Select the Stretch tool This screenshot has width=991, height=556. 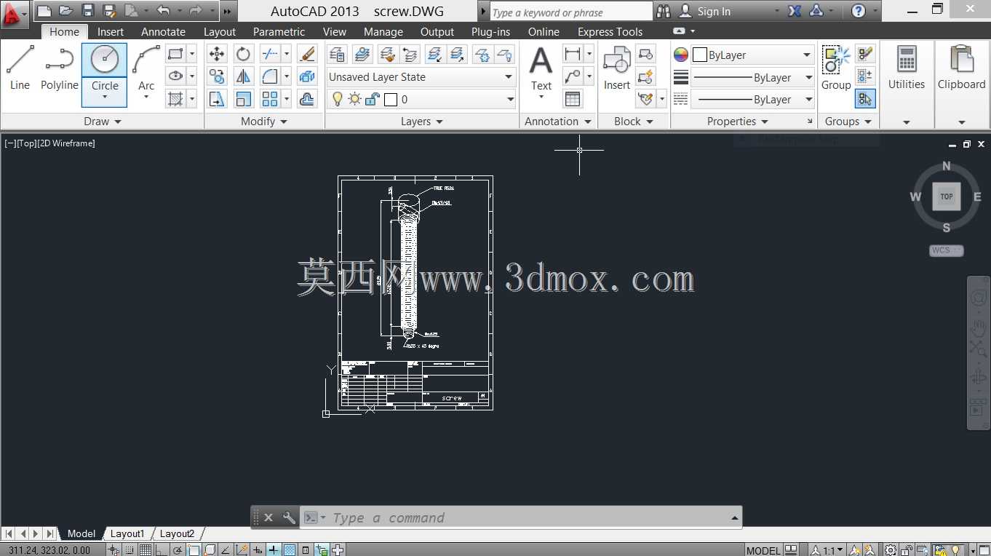pos(217,99)
